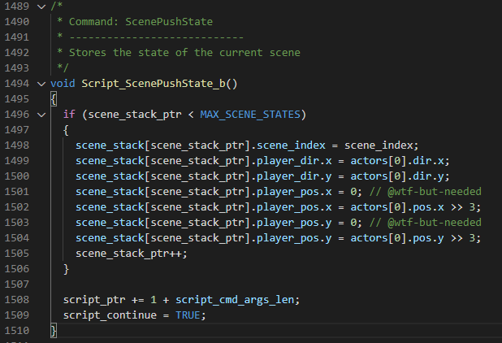Viewport: 502px width, 343px height.
Task: Click the .scene_index member on line 1498
Action: tap(291, 145)
